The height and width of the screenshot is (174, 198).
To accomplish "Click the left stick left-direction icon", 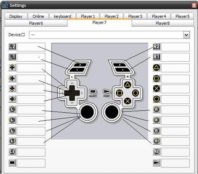I will (x=12, y=120).
